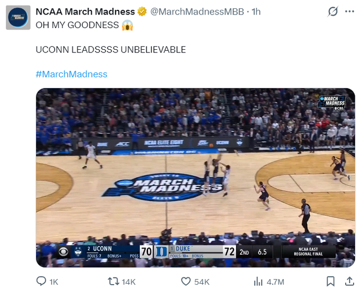Like the tweet with heart icon
Image resolution: width=364 pixels, height=293 pixels.
tap(186, 282)
